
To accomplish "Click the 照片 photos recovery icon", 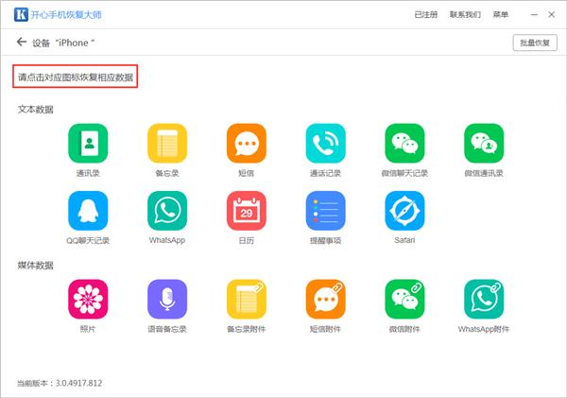I will pyautogui.click(x=88, y=298).
